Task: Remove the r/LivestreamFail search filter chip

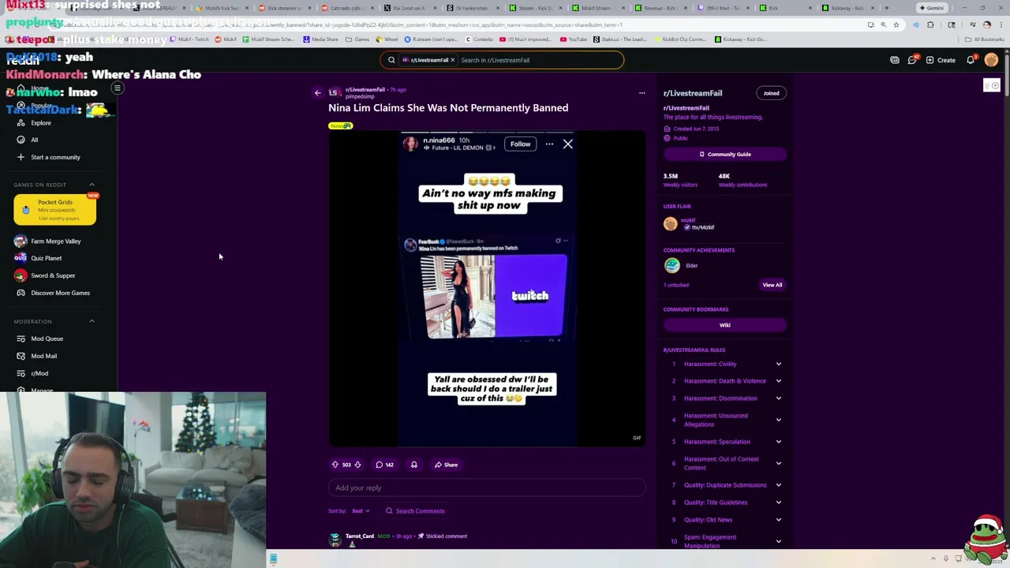Action: 453,60
